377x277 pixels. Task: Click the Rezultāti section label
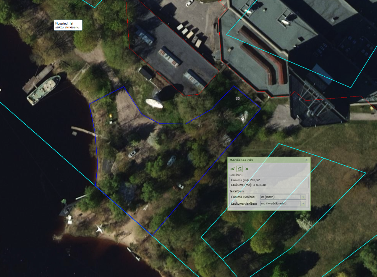coord(236,175)
